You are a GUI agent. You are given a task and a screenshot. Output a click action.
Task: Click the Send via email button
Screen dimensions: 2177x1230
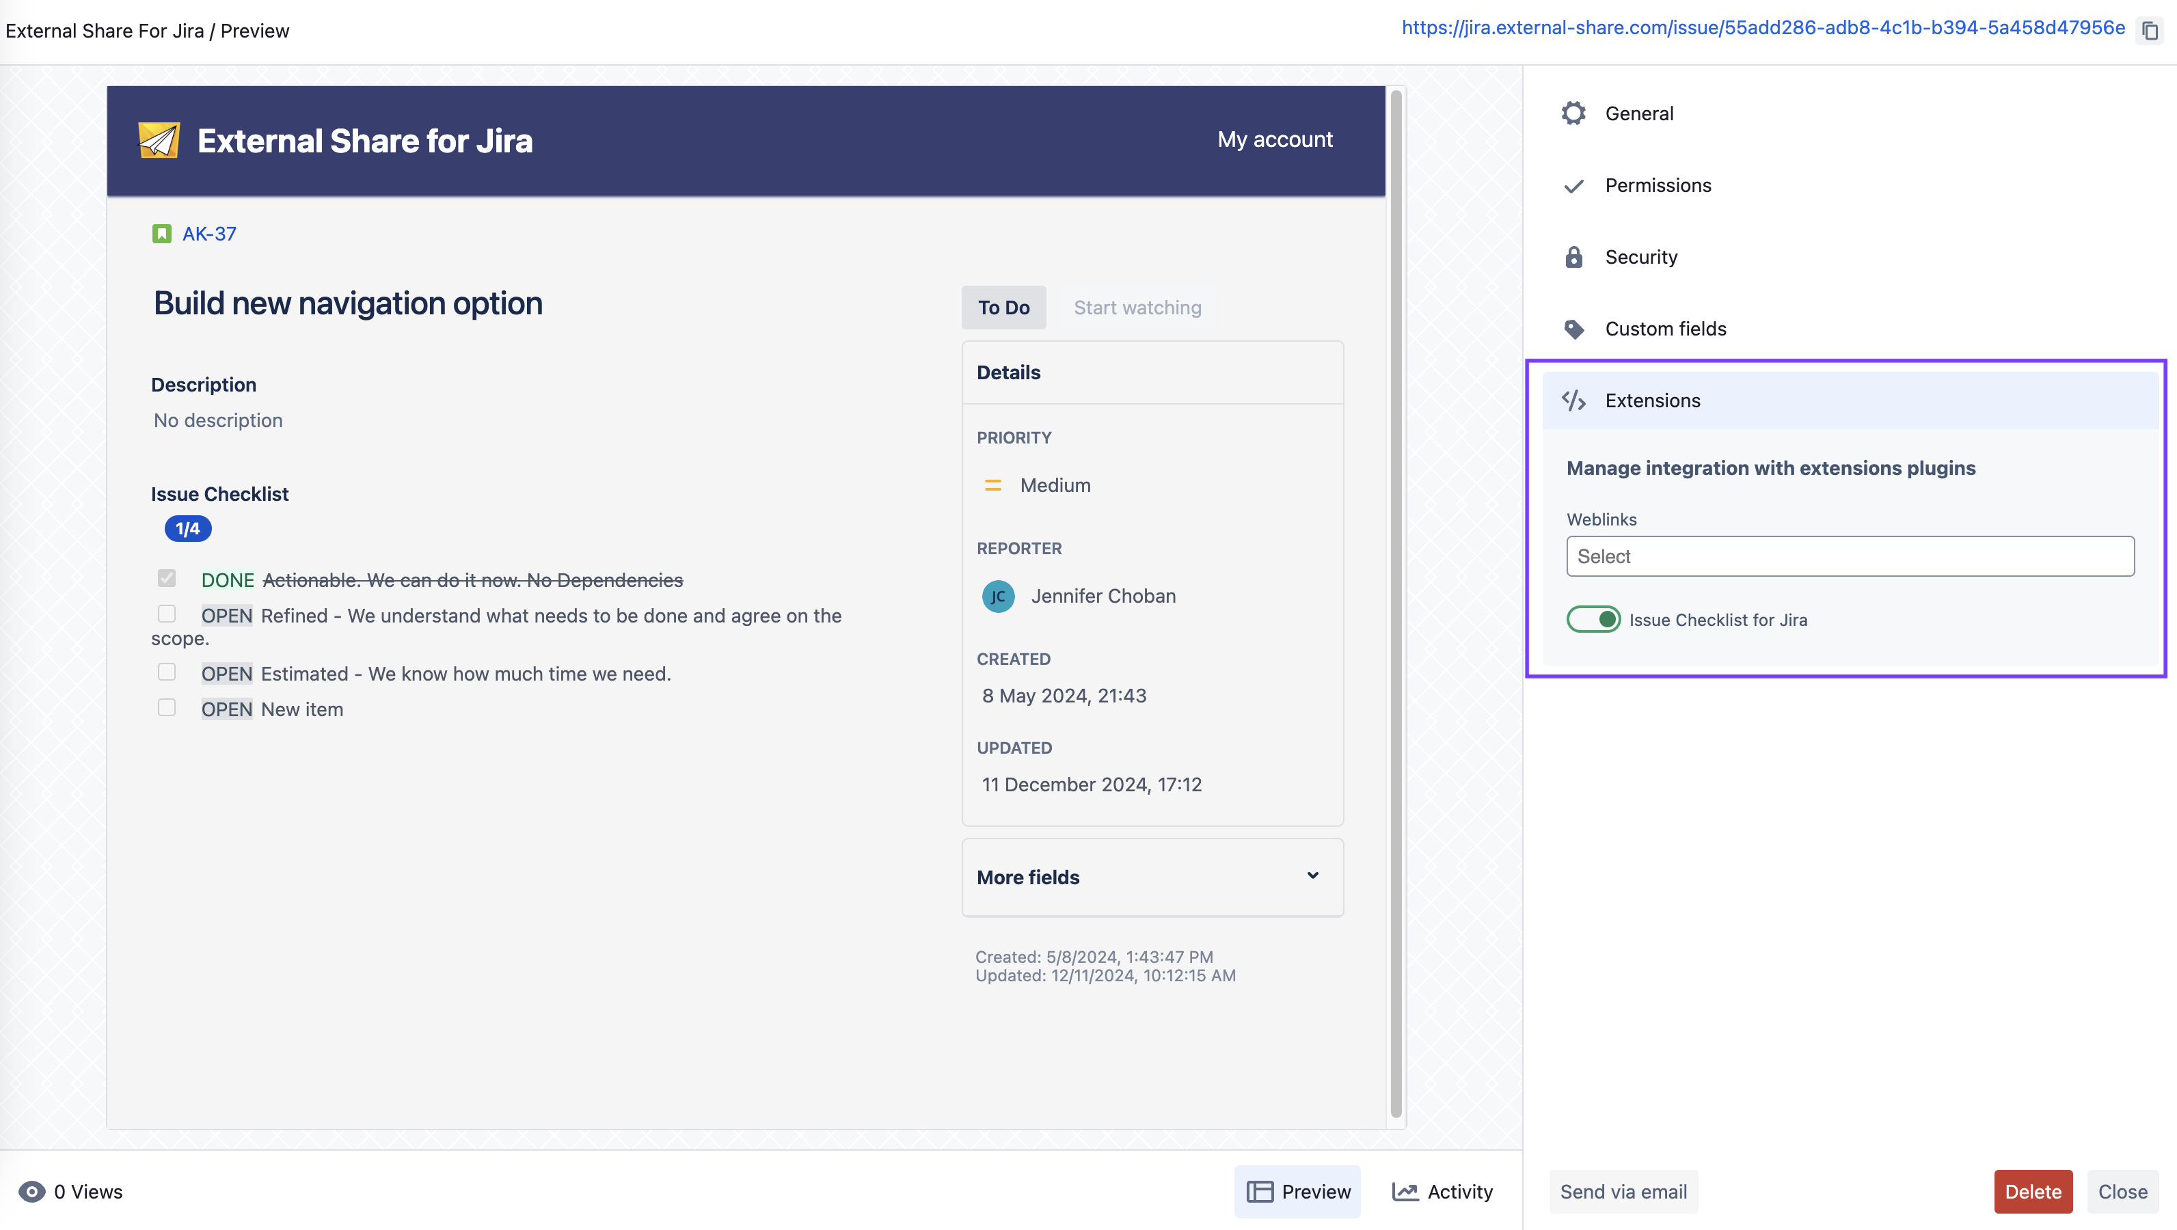pos(1623,1191)
